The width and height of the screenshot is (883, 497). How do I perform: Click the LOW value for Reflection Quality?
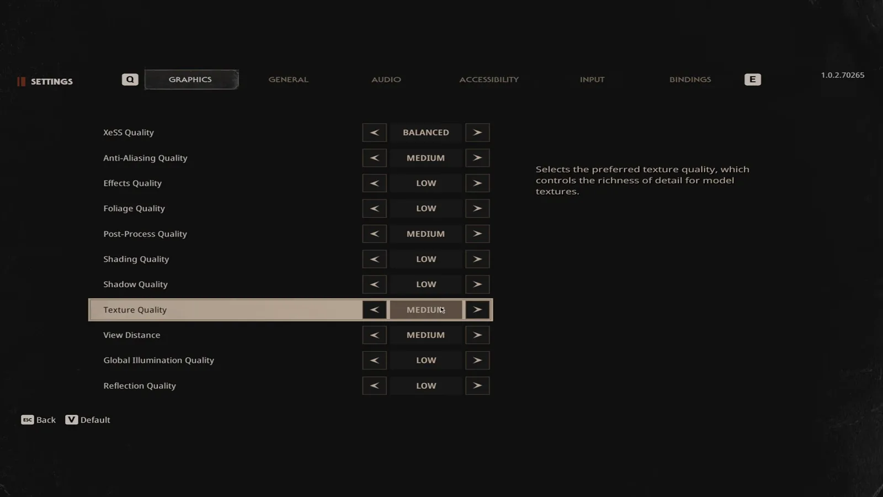point(426,386)
